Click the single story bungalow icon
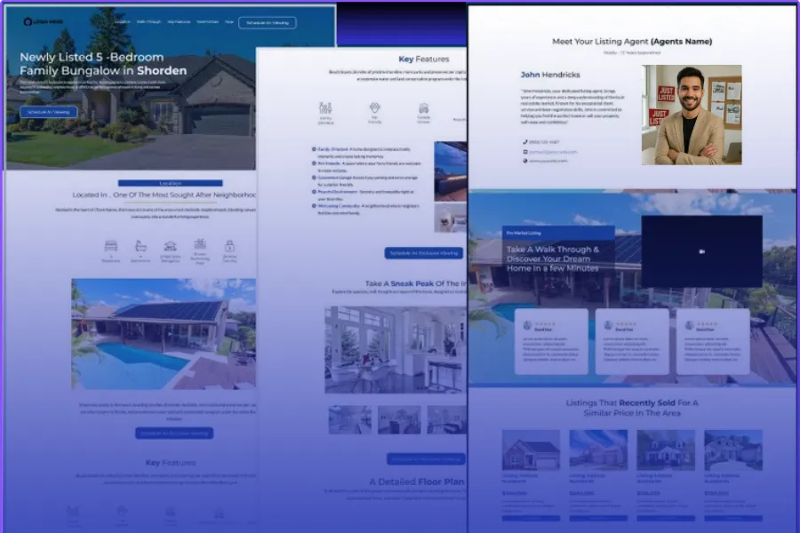The height and width of the screenshot is (533, 800). coord(170,246)
